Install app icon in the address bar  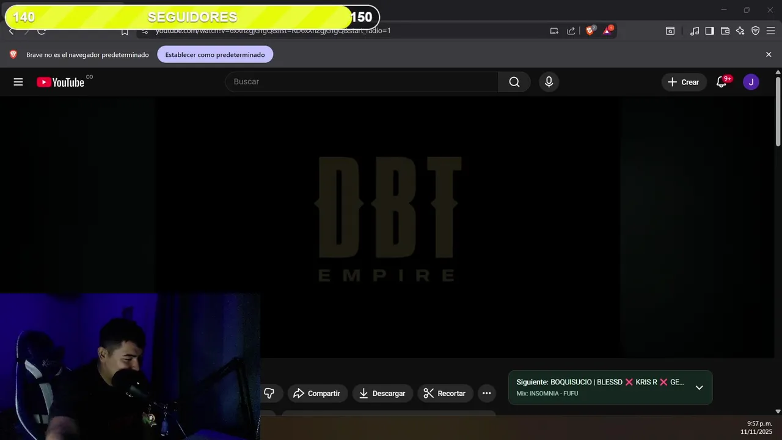[554, 31]
